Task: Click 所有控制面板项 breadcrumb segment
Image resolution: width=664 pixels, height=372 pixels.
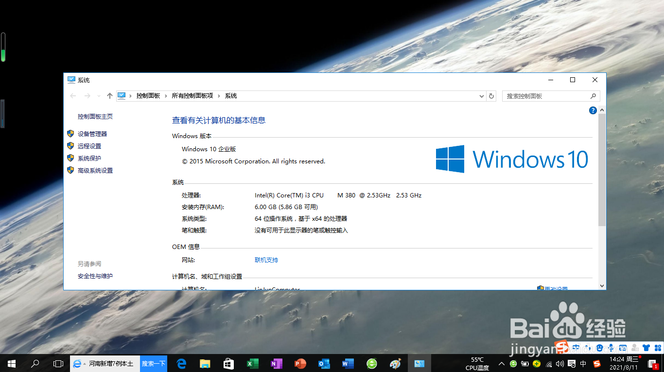Action: [192, 96]
